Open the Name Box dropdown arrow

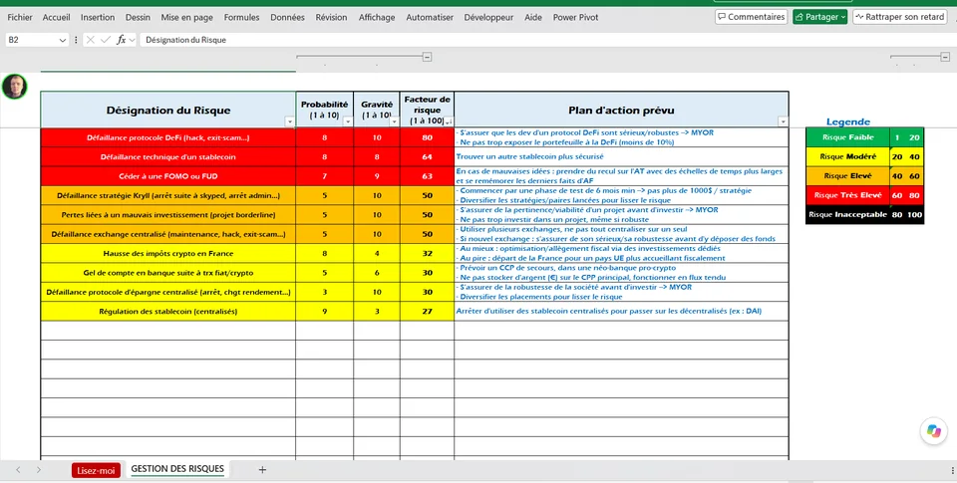click(62, 40)
